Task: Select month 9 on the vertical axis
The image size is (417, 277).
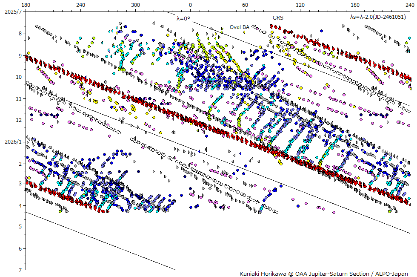Action: [x=20, y=55]
